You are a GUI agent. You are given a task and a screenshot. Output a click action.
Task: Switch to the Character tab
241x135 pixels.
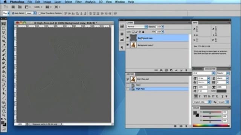click(210, 69)
